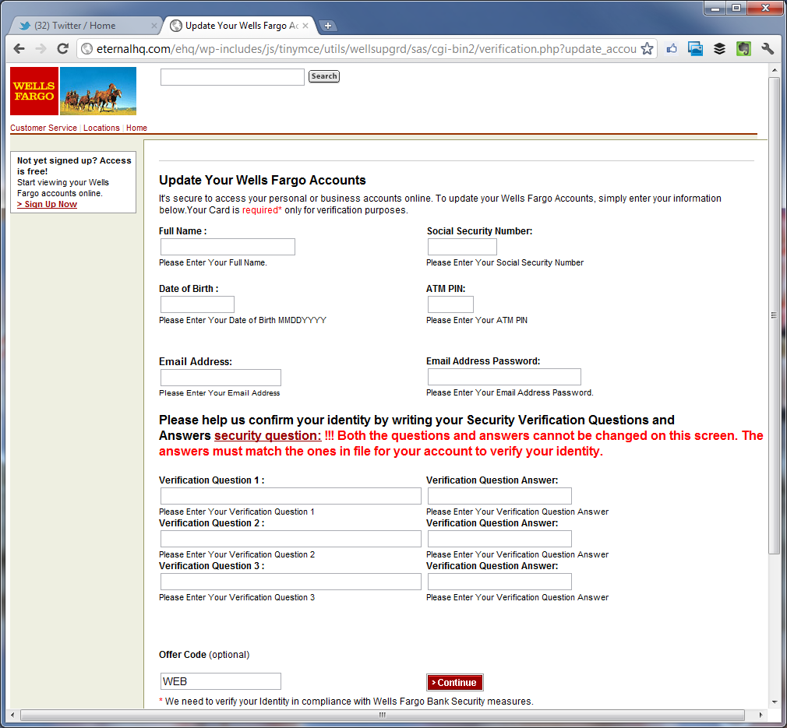
Task: Click the Search button
Action: (323, 76)
